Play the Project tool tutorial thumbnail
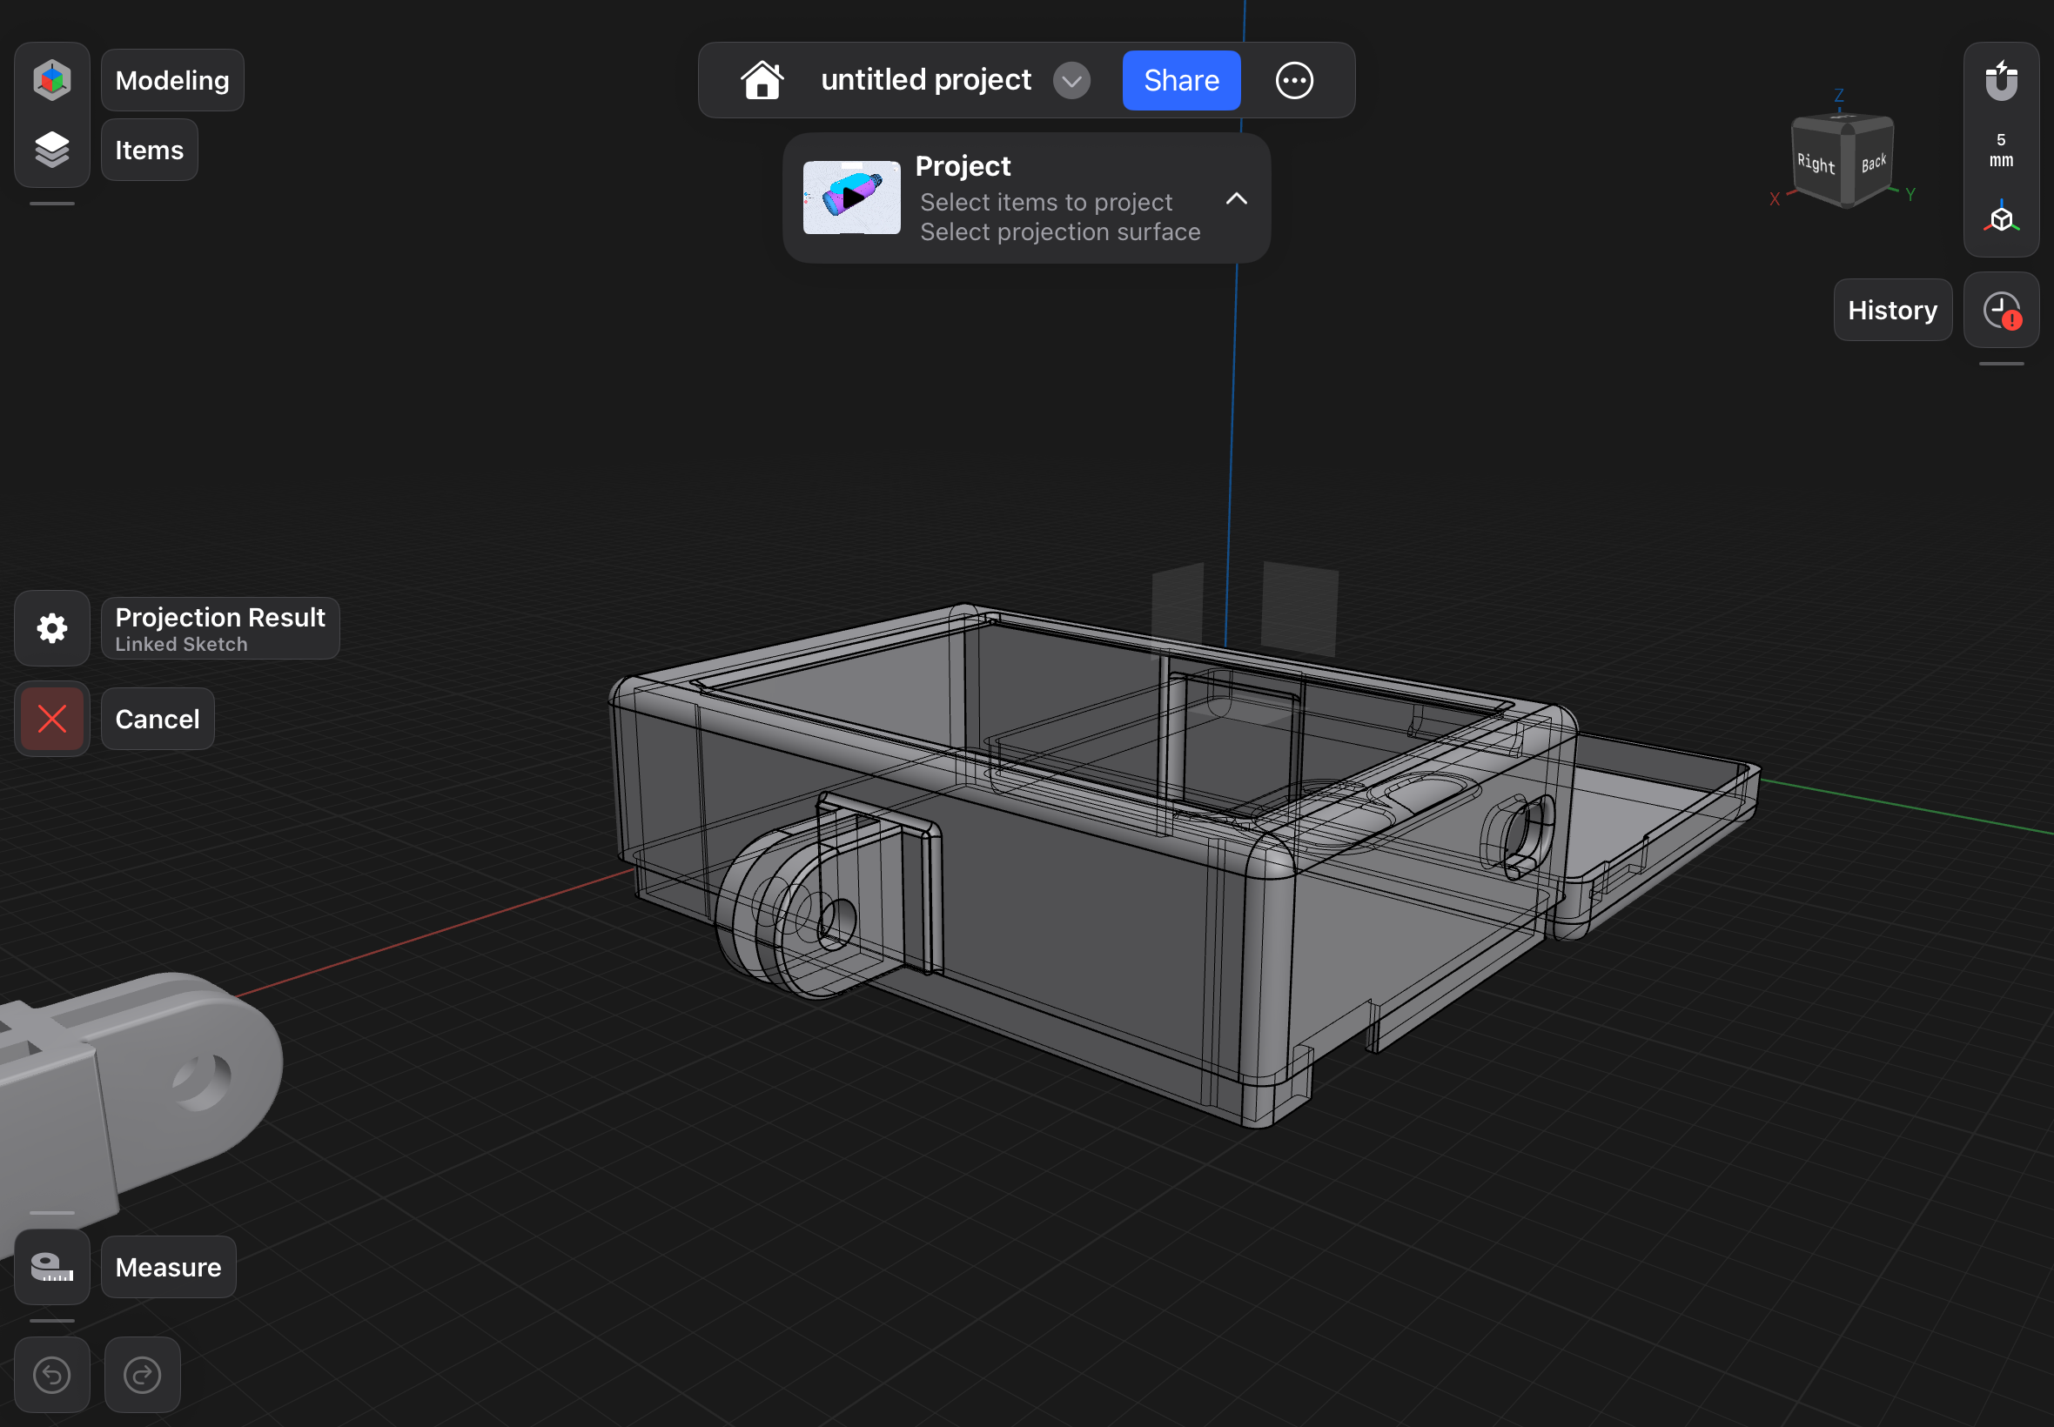 pos(851,198)
